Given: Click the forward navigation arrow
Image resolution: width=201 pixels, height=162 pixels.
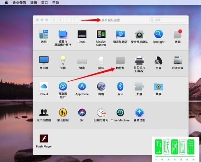Looking at the screenshot, I should tap(60, 20).
